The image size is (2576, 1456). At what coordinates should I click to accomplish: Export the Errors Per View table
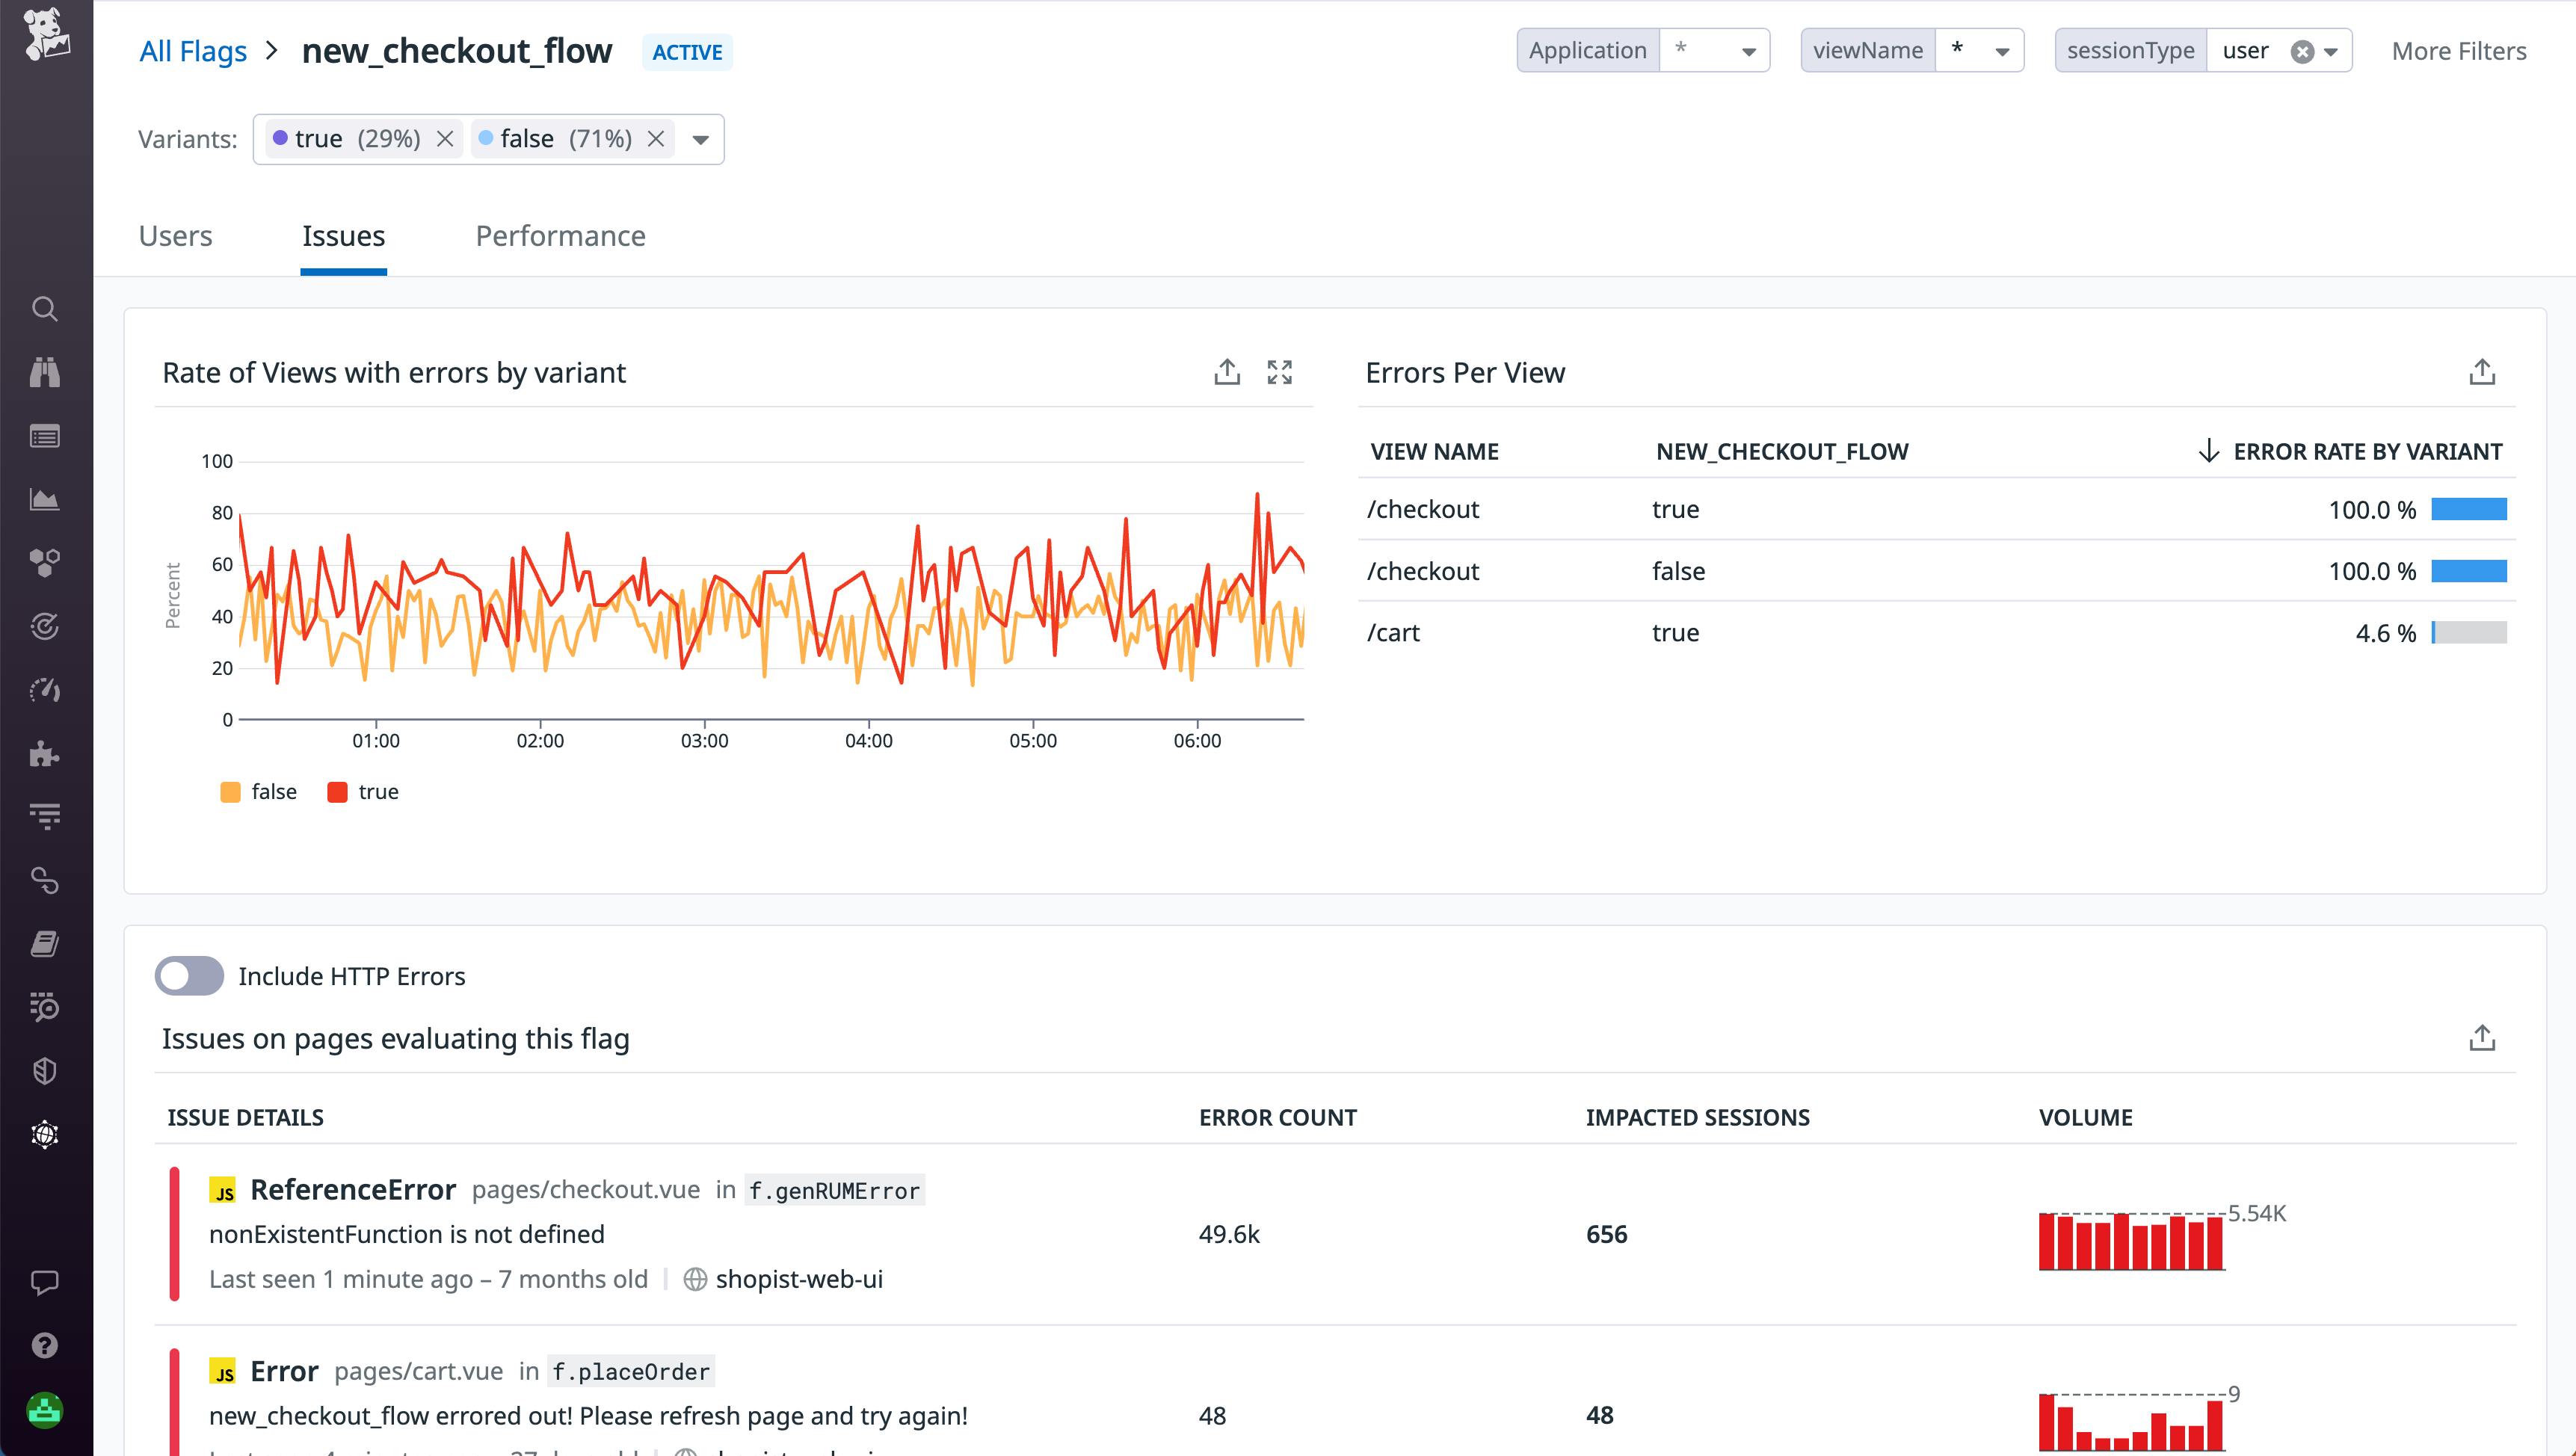[2482, 371]
